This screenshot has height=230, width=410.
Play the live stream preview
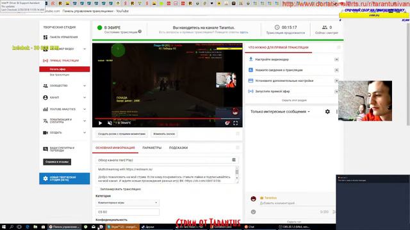pyautogui.click(x=100, y=123)
